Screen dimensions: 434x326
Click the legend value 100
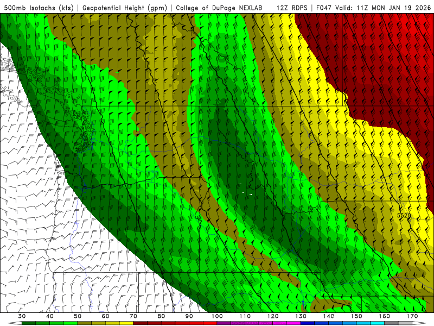(217, 316)
